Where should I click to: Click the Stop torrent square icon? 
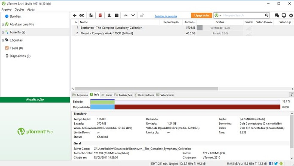[x=117, y=15]
